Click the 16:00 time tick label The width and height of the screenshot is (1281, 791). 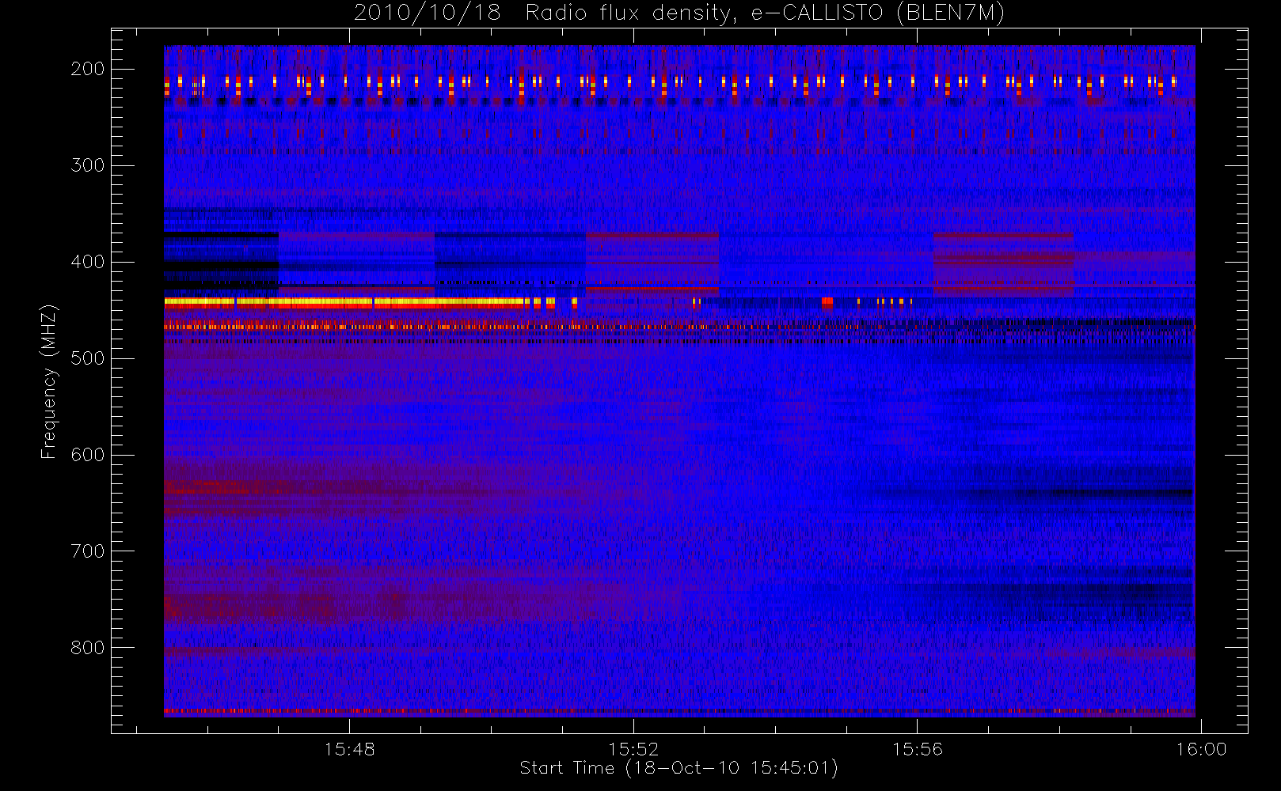1202,749
